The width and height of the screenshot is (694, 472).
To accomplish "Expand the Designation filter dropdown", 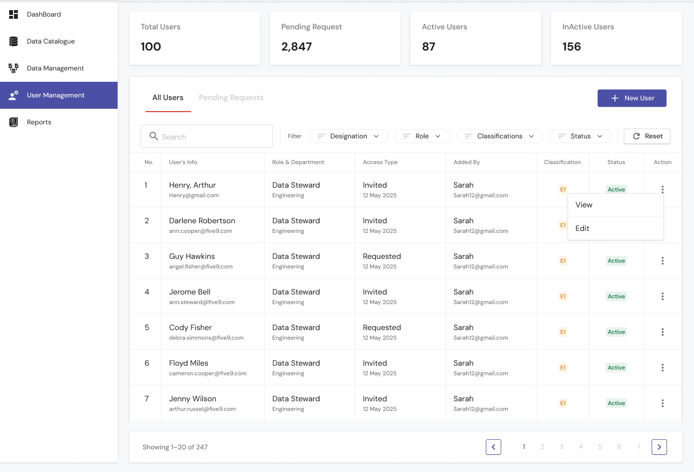I will 349,136.
